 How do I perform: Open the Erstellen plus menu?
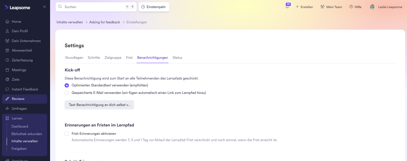tap(304, 7)
